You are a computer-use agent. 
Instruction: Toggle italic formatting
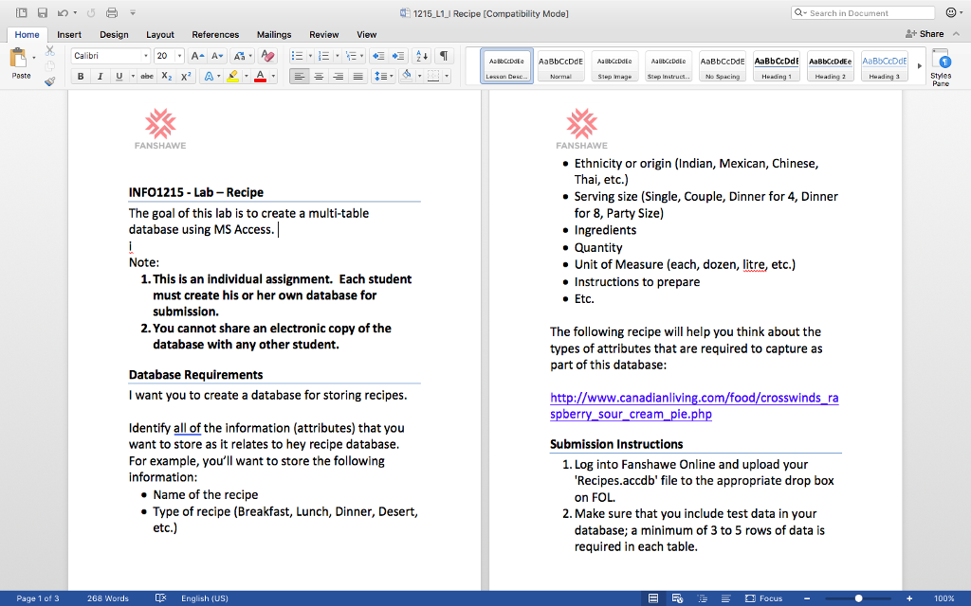click(100, 76)
